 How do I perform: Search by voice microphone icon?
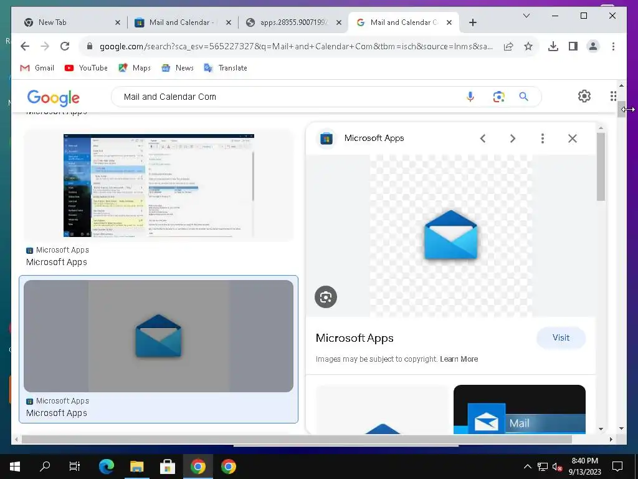point(470,97)
